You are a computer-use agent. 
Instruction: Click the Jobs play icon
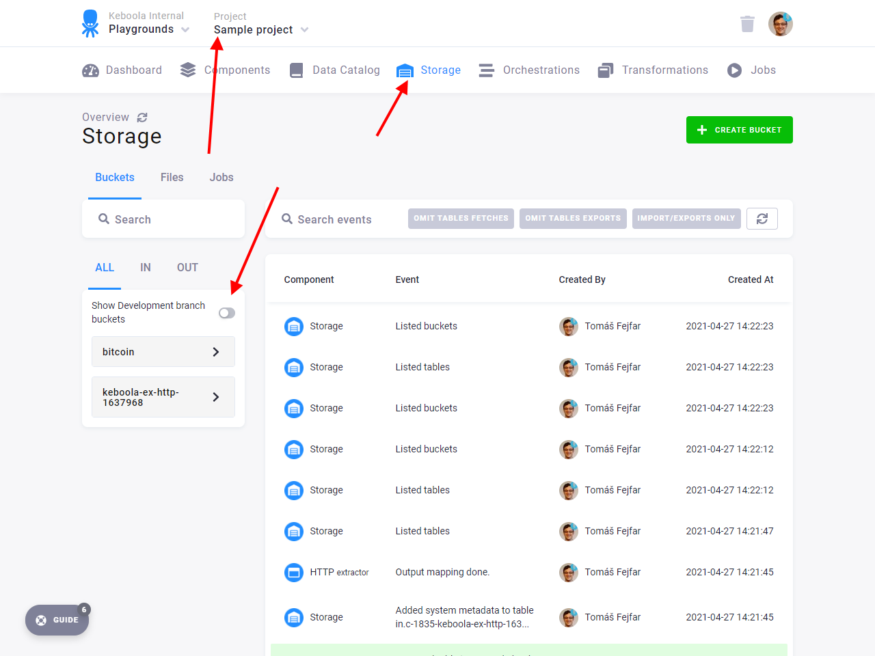pos(735,70)
